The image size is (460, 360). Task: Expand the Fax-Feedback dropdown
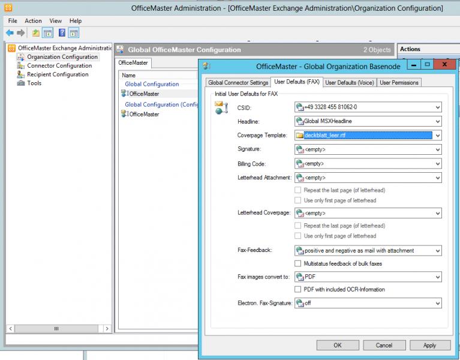(x=437, y=251)
